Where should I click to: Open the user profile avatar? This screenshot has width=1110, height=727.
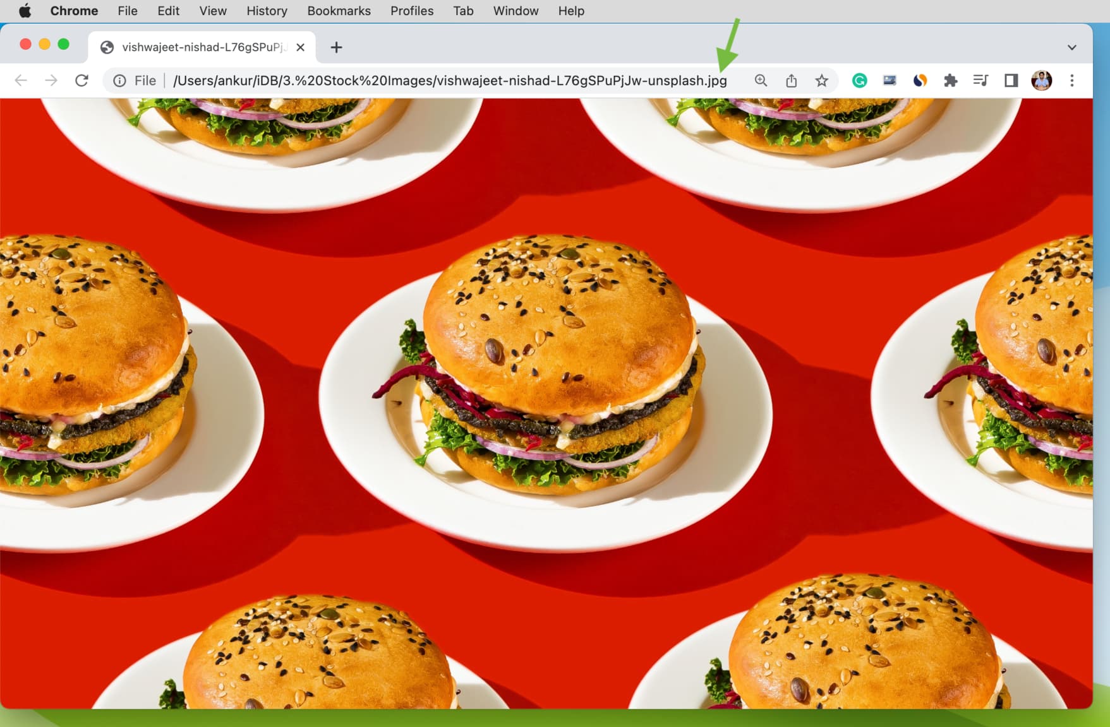coord(1041,81)
